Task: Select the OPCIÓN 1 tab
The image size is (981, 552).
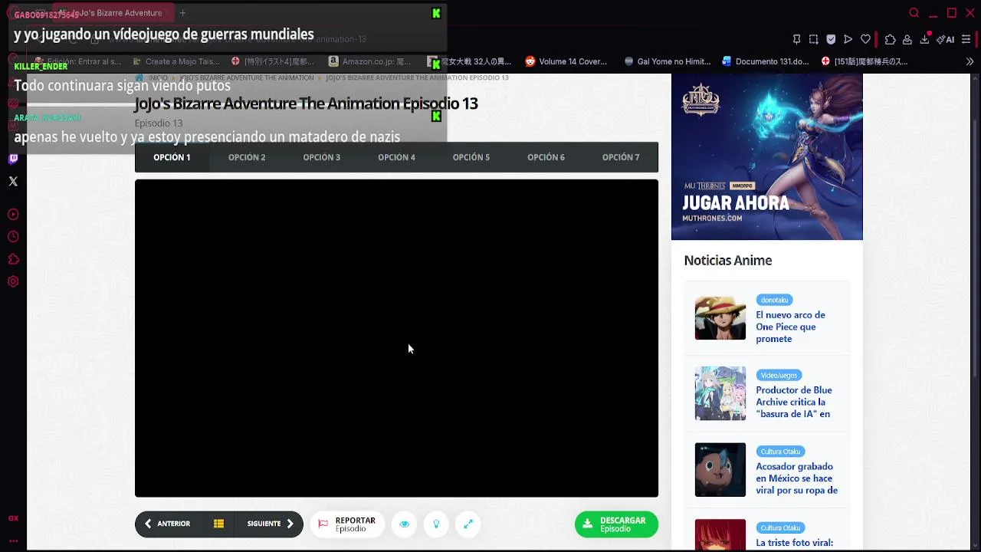Action: pos(172,157)
